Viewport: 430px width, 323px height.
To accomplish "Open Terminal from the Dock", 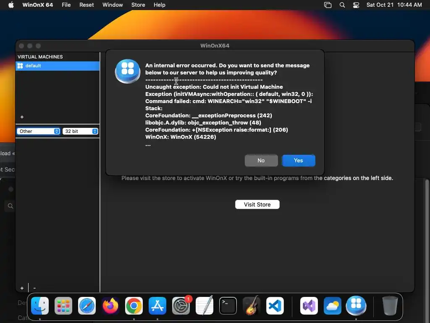I will pos(228,306).
